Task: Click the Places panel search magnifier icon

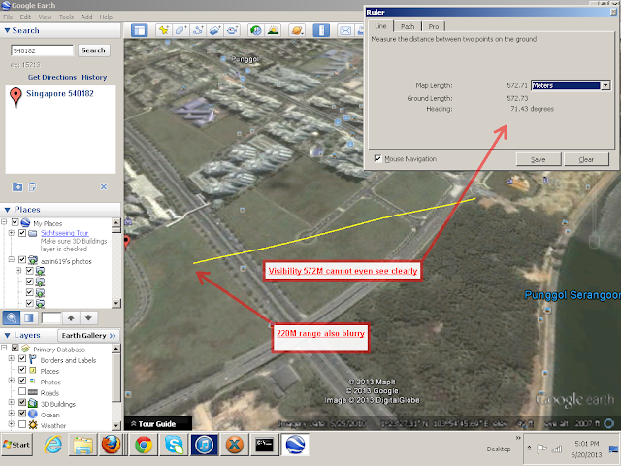Action: (11, 317)
